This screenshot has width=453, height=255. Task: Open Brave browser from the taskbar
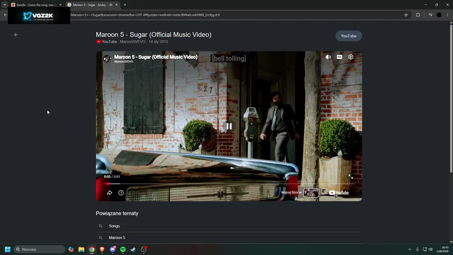coord(102,249)
